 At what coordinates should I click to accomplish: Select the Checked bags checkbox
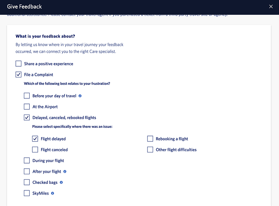[x=27, y=182]
